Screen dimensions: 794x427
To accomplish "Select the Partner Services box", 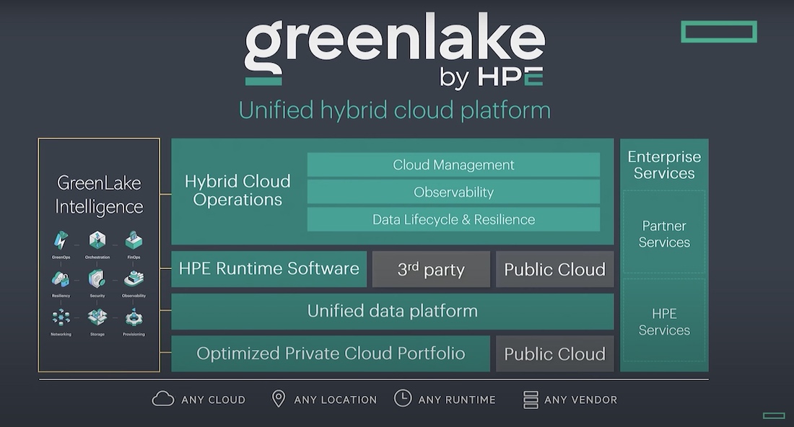I will pyautogui.click(x=664, y=234).
